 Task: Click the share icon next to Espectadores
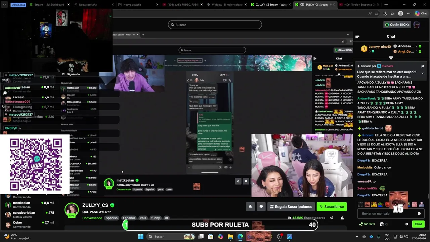[332, 218]
